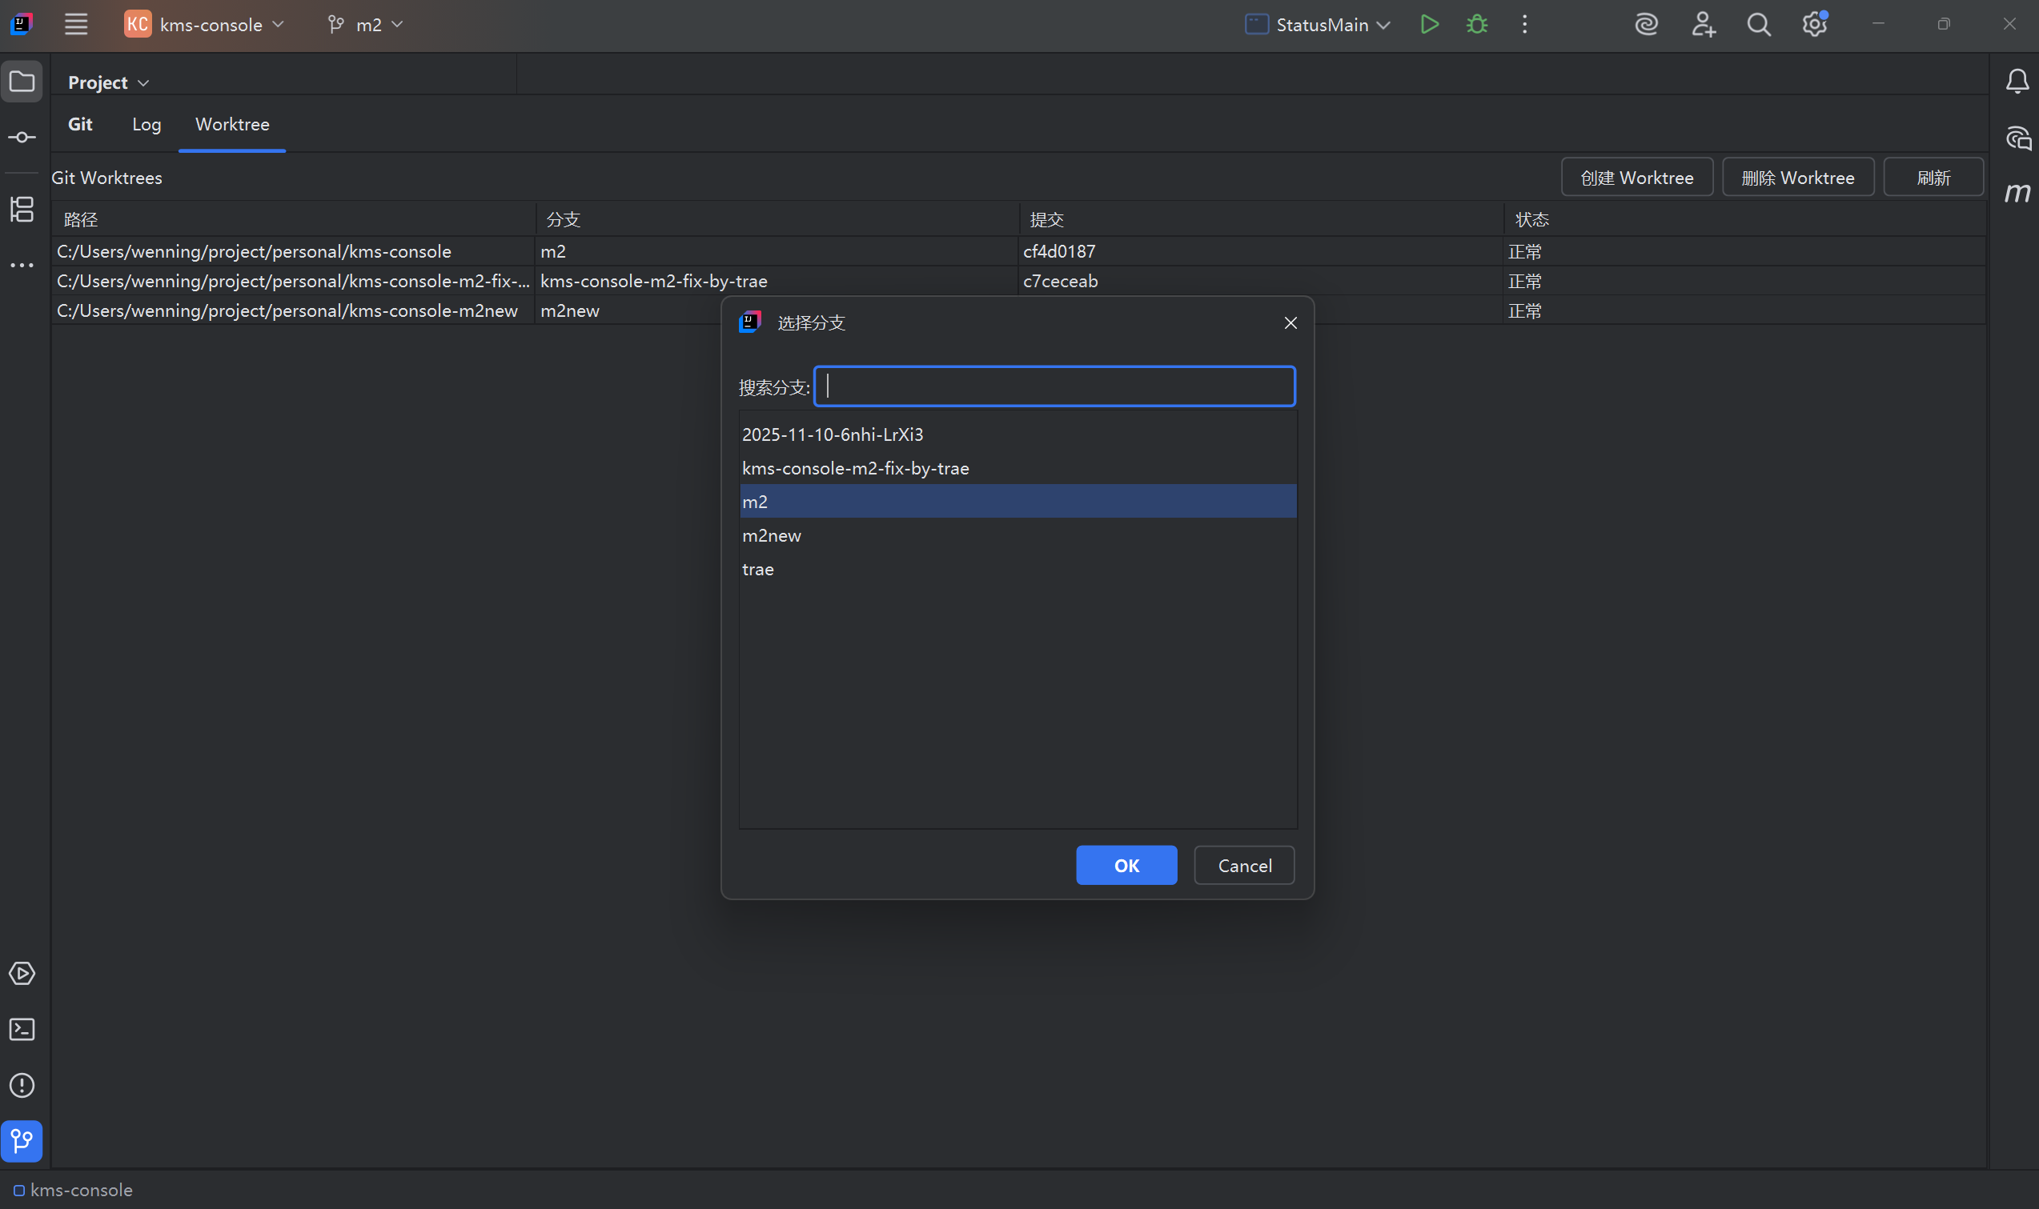Switch to the Git tab

coord(80,124)
